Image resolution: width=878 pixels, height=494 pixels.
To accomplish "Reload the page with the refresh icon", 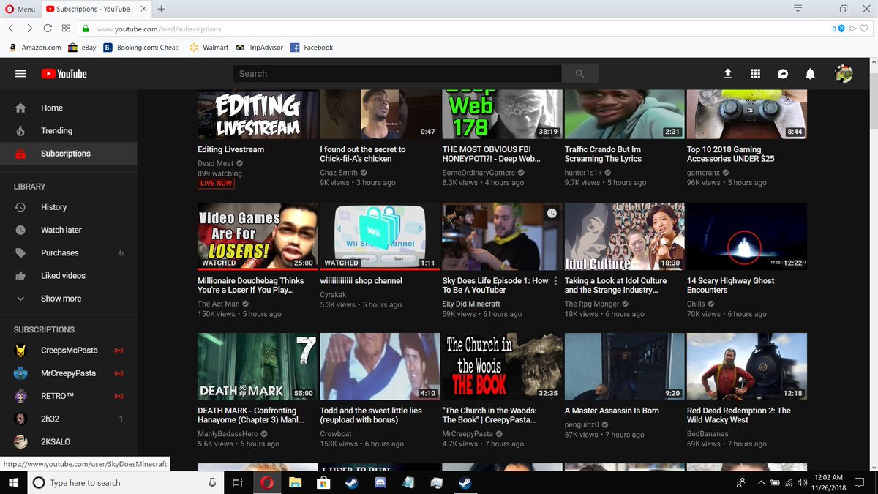I will coord(48,29).
